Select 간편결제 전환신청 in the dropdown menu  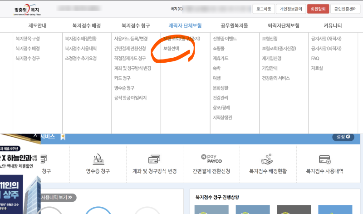click(x=130, y=49)
